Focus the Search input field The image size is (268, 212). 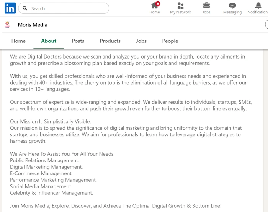point(64,8)
